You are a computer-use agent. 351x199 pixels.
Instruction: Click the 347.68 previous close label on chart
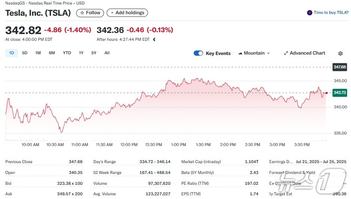[339, 67]
